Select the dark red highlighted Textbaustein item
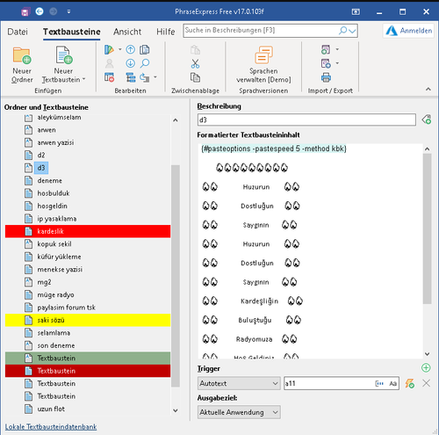The width and height of the screenshot is (439, 435). point(88,371)
